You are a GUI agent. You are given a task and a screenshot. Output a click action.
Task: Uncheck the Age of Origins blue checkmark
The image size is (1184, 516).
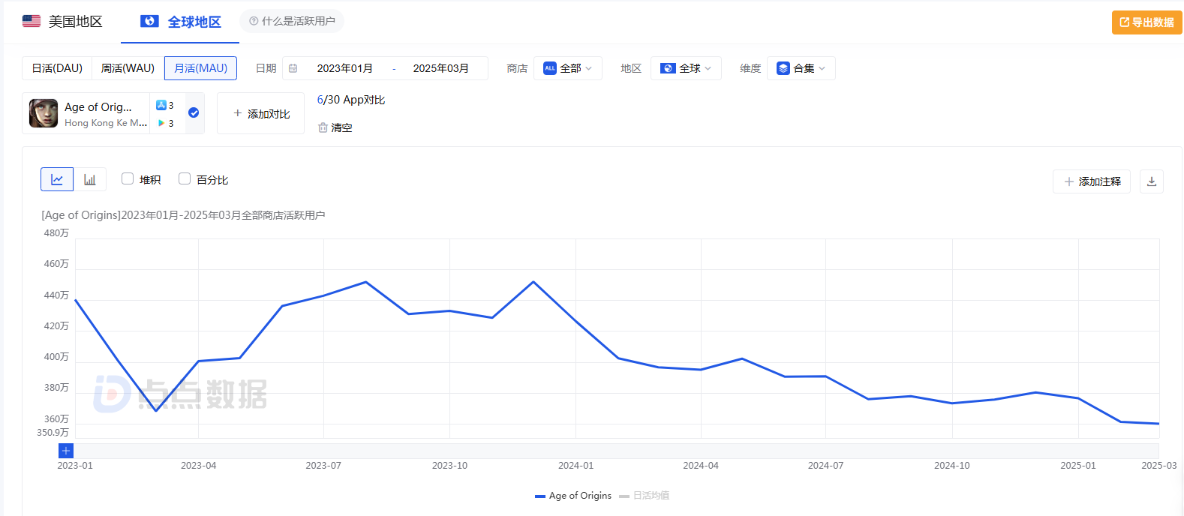point(194,112)
